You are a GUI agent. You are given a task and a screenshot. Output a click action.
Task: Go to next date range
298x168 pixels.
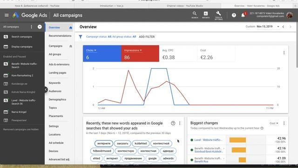click(x=290, y=27)
